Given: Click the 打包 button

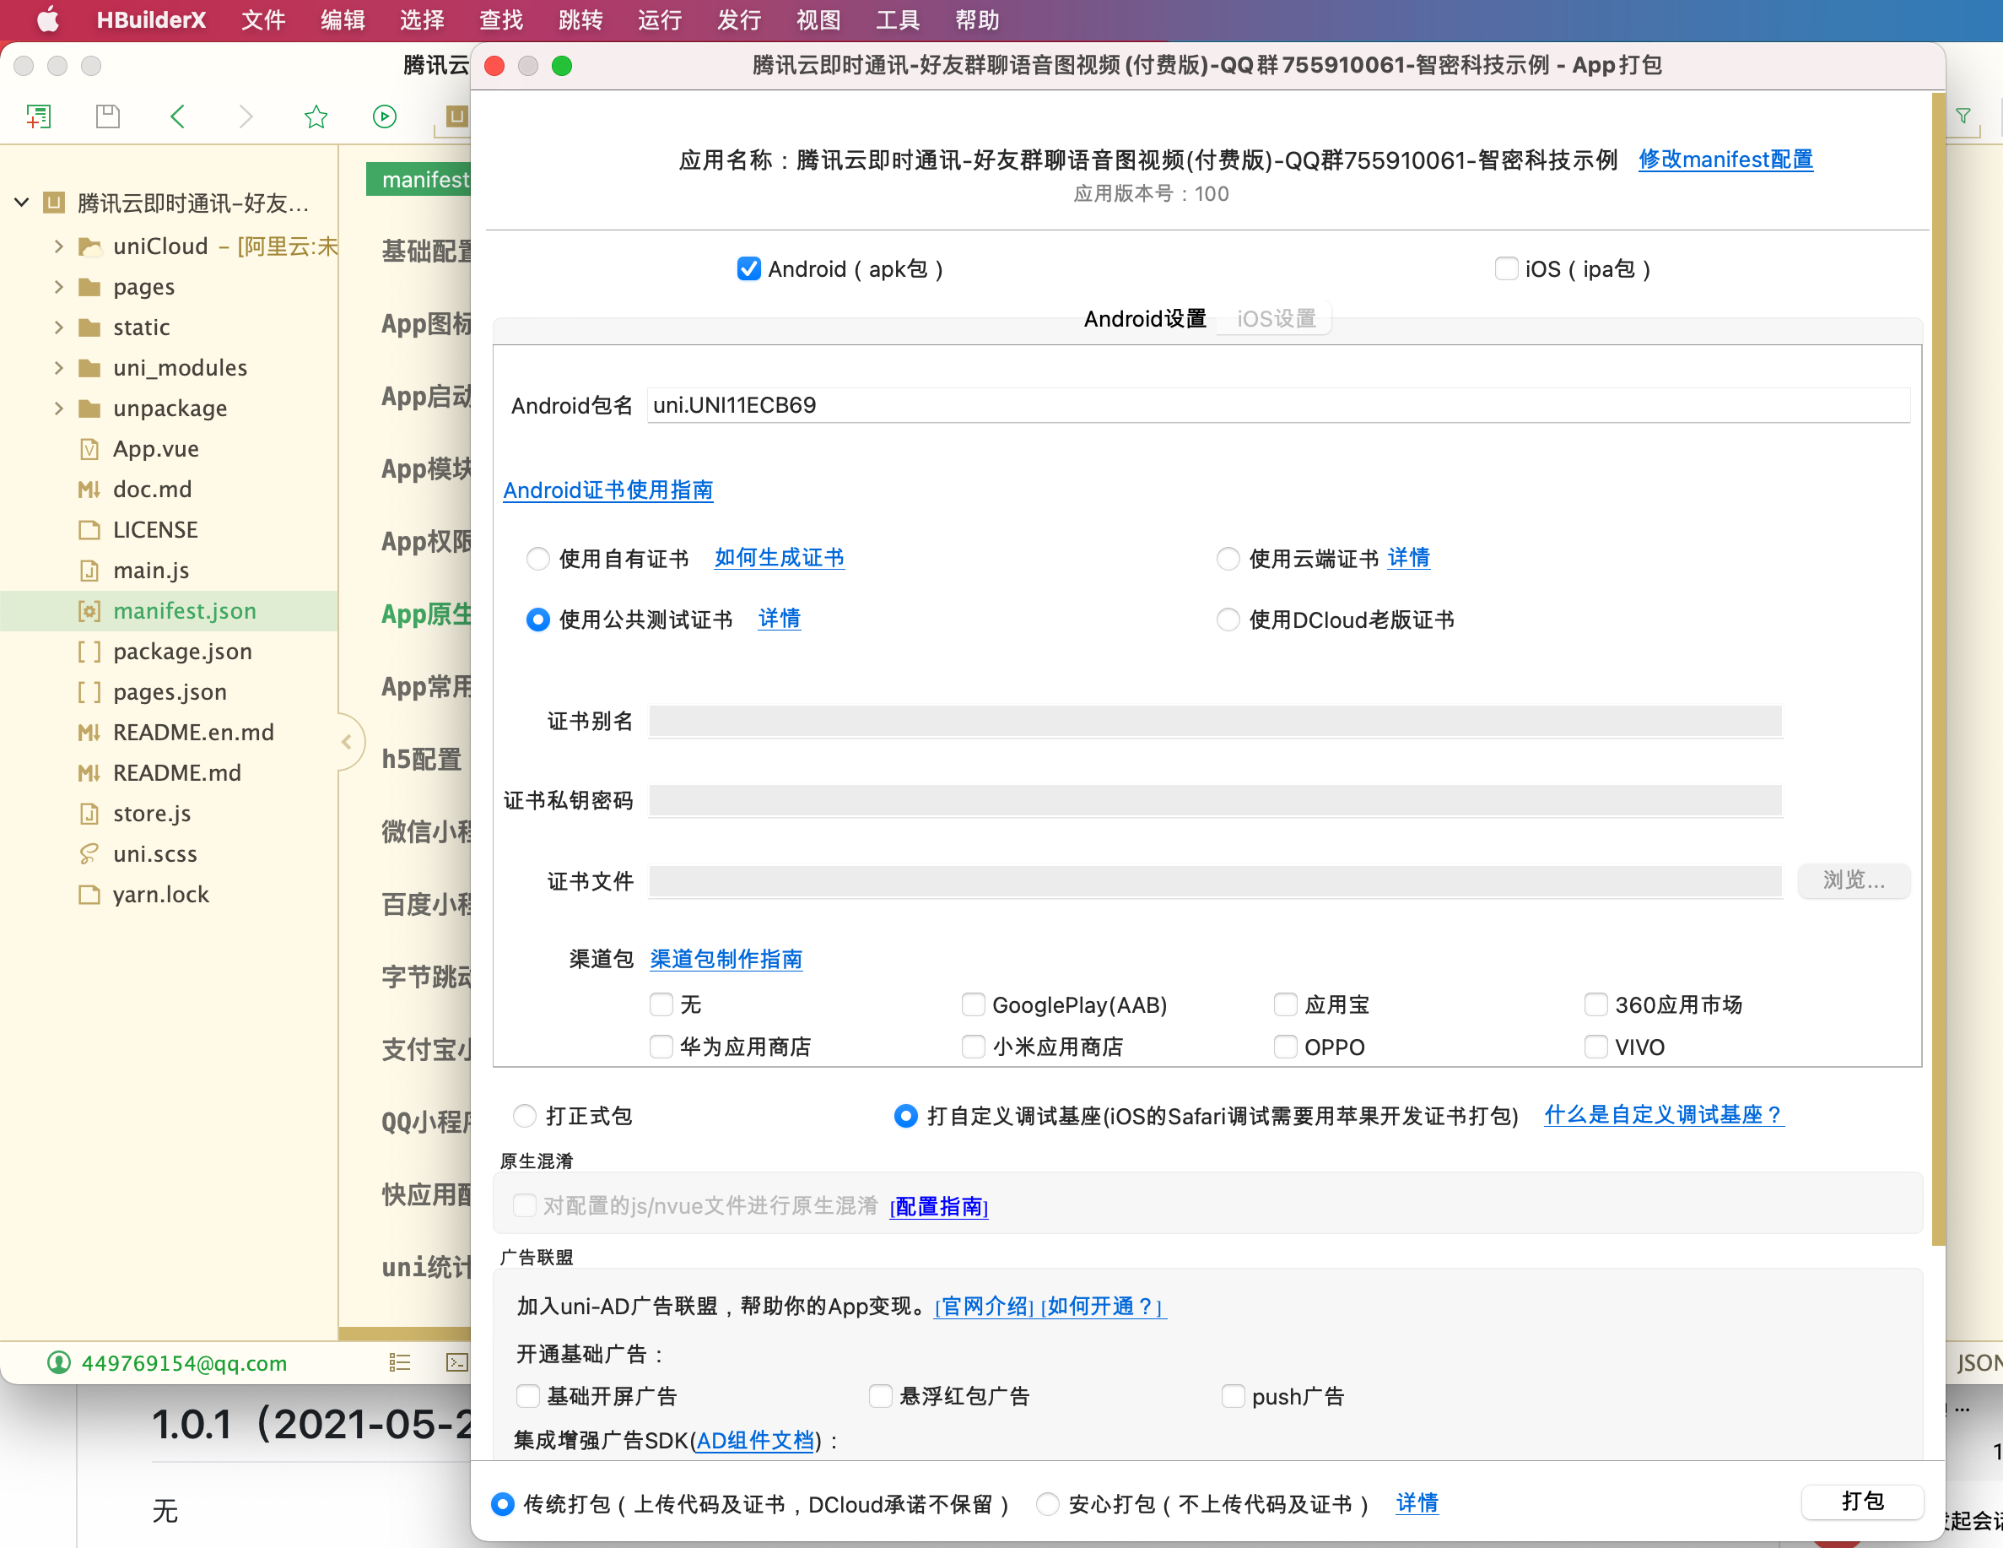Looking at the screenshot, I should (x=1863, y=1502).
